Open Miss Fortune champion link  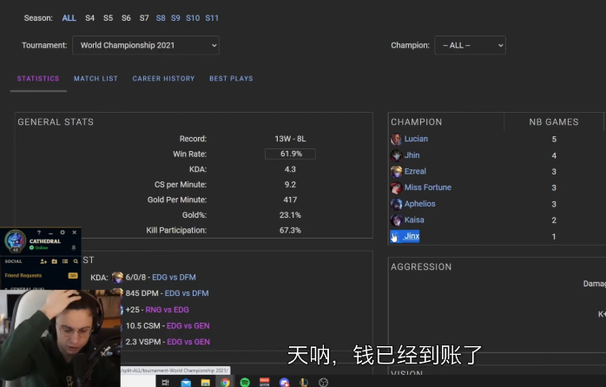click(x=428, y=187)
